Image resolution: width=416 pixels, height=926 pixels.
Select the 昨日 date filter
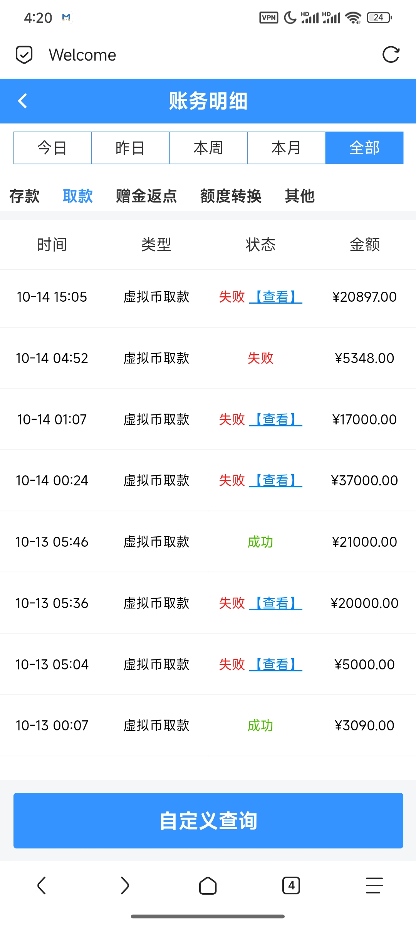pos(130,148)
